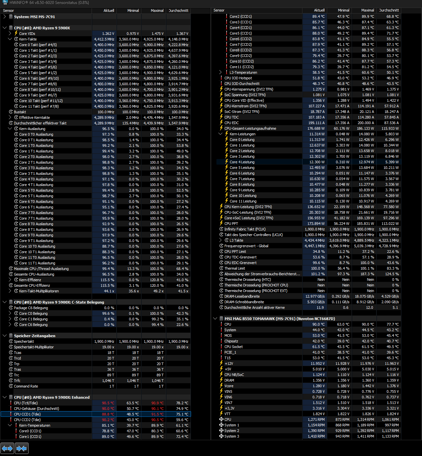Select clock icon next to Maximale CPU-/Thread-Auslastung
Screen dimensions: 422x456
pyautogui.click(x=11, y=269)
